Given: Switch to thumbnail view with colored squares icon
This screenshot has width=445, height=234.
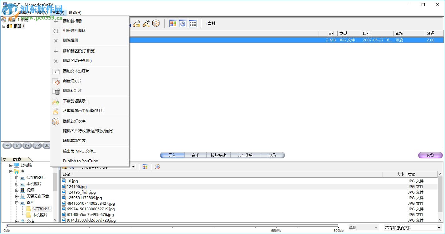Looking at the screenshot, I should [x=173, y=23].
